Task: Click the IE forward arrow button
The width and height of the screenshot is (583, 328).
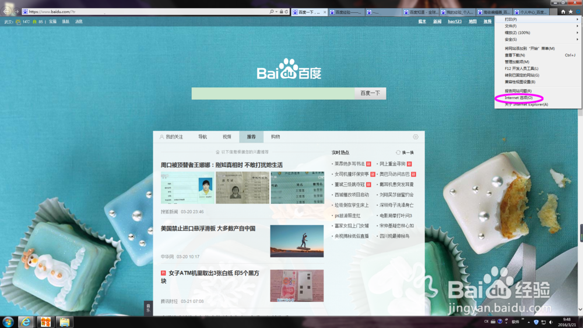Action: (x=16, y=12)
